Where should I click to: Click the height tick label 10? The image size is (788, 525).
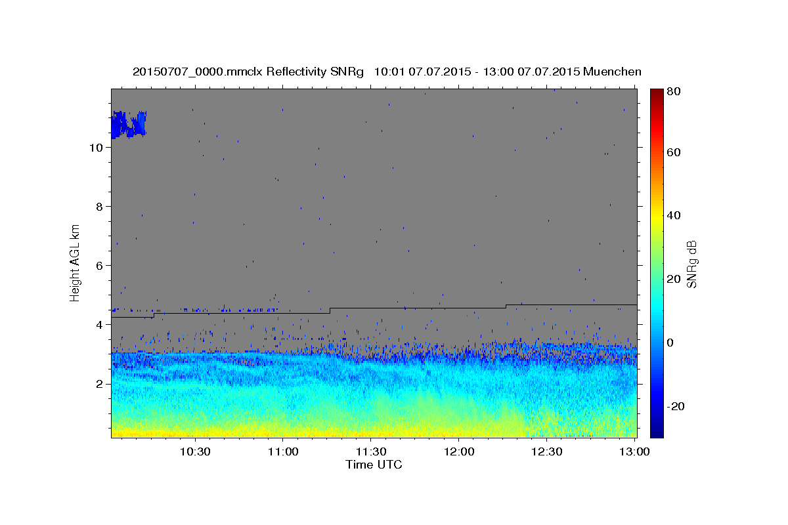coord(96,148)
